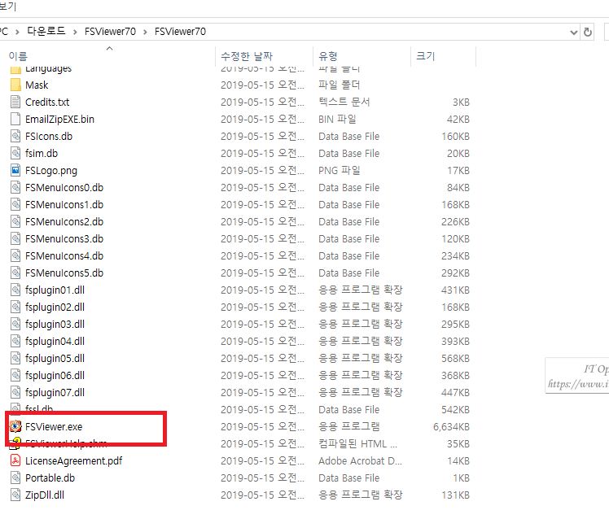
Task: Sort files by the 크기 column header
Action: (425, 56)
